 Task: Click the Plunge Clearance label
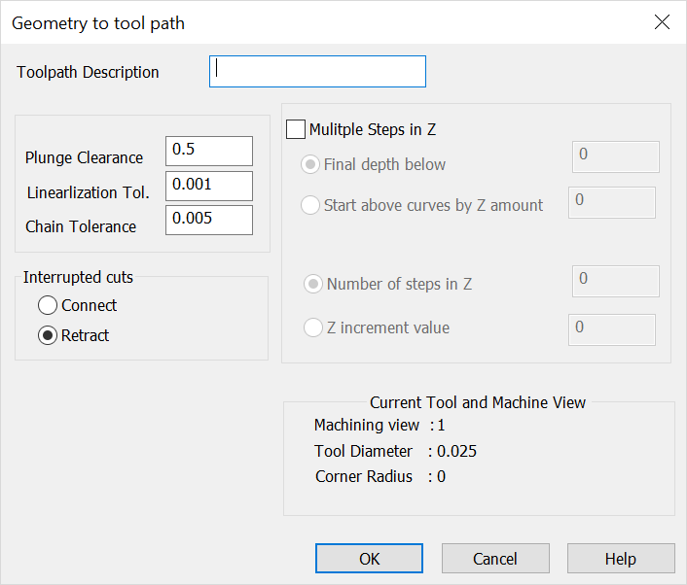click(84, 157)
